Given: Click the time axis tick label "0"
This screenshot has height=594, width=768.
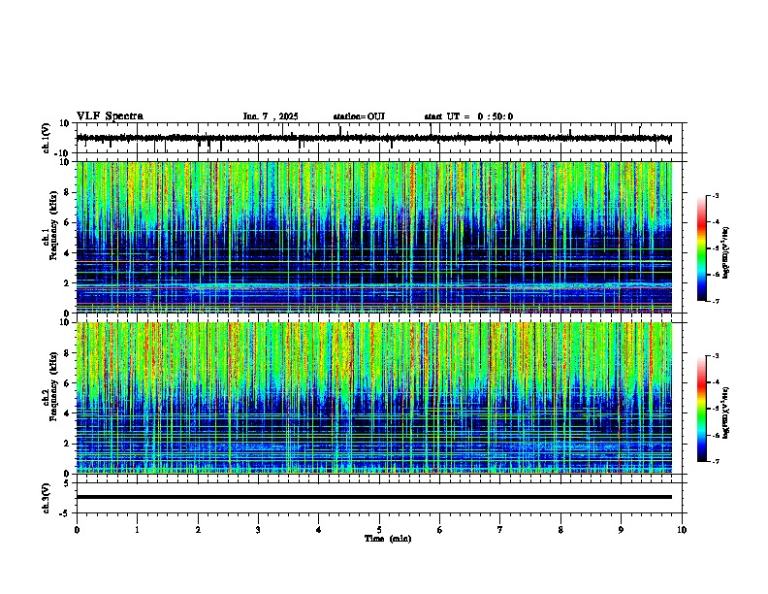Looking at the screenshot, I should (x=77, y=530).
